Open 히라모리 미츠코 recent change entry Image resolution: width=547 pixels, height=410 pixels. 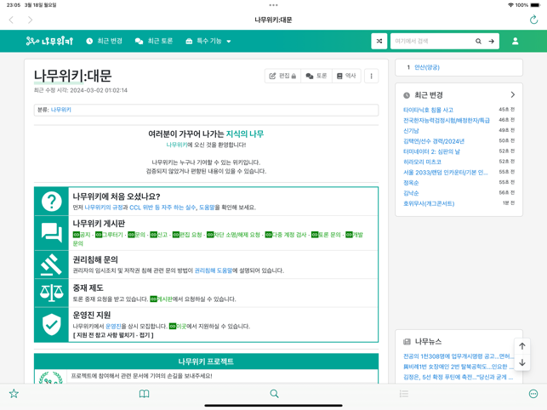coord(422,162)
